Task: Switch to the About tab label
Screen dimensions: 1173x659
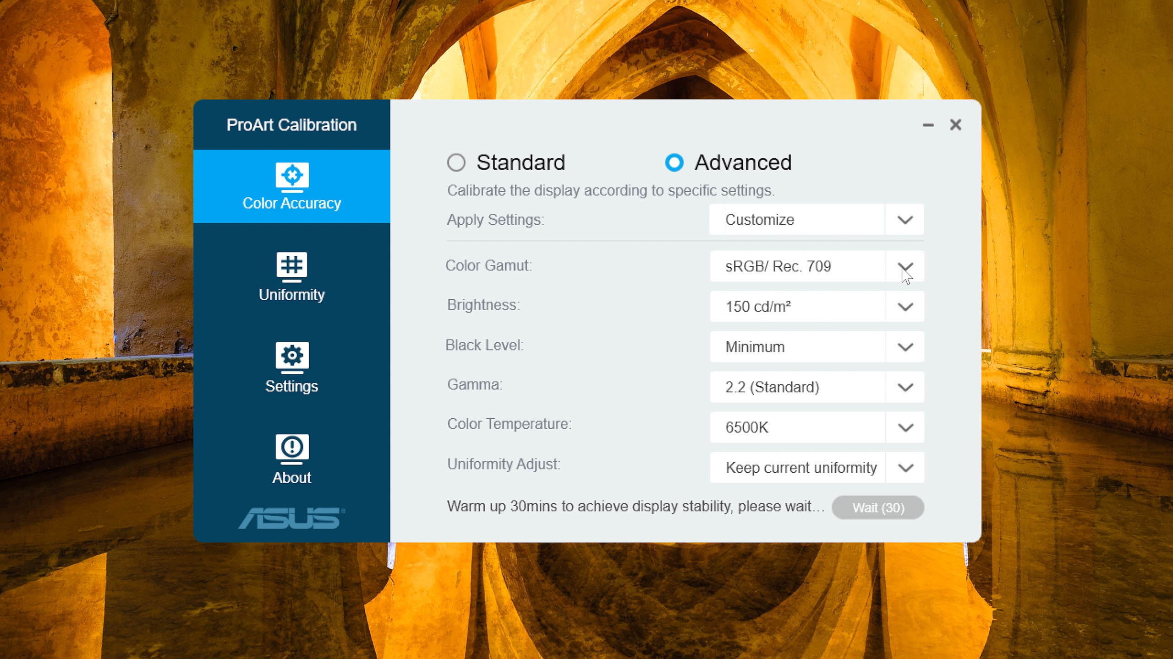Action: [292, 478]
